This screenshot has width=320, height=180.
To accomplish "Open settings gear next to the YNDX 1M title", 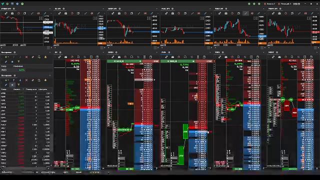I will pyautogui.click(x=226, y=9).
